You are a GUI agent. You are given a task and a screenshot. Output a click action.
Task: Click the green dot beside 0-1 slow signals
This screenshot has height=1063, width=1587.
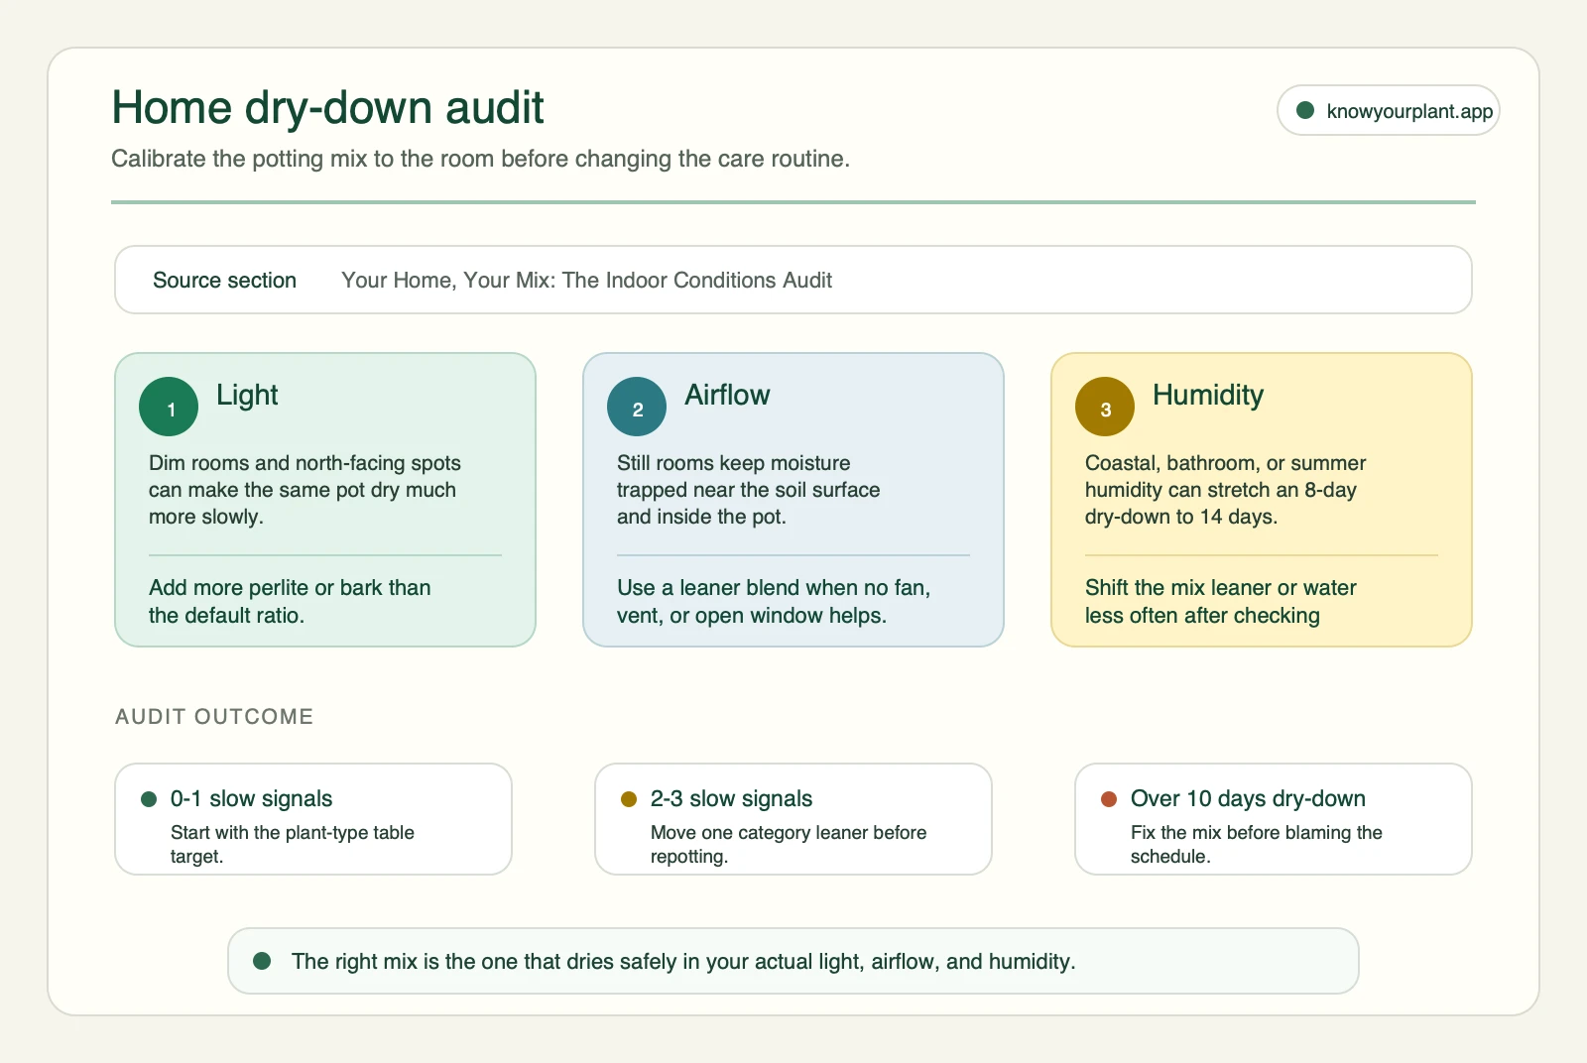pos(149,799)
